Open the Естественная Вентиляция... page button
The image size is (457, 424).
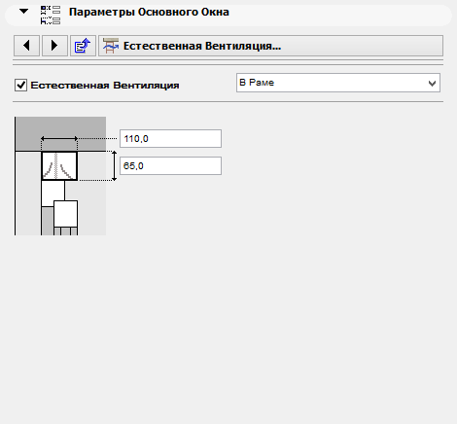270,46
